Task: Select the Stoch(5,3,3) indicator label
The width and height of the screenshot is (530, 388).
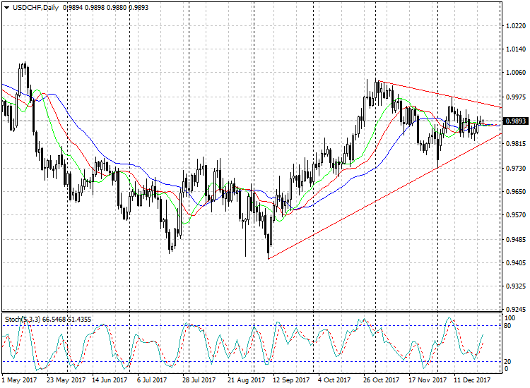Action: pyautogui.click(x=23, y=319)
